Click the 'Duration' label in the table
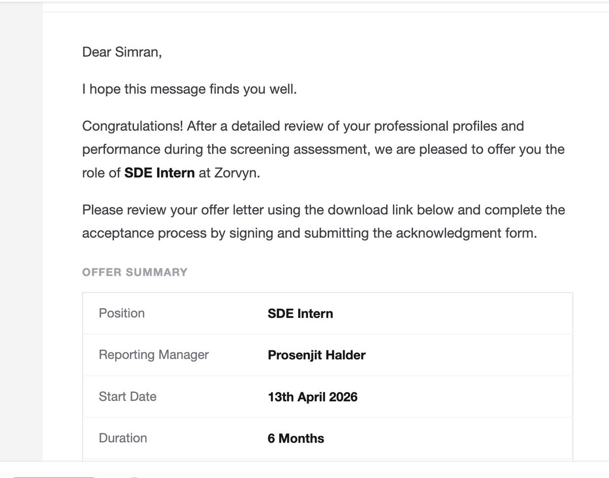This screenshot has height=478, width=609. pyautogui.click(x=123, y=438)
